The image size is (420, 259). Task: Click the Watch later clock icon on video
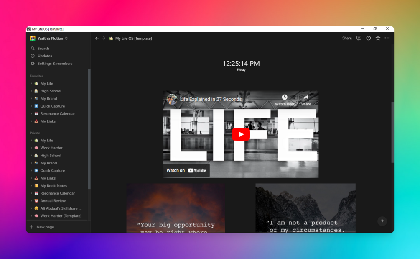[x=285, y=97]
